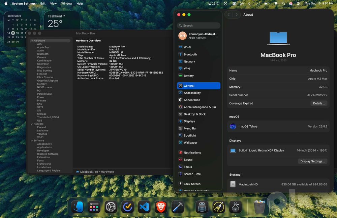The image size is (337, 218).
Task: Launch Visual Studio Code from the Dock
Action: pyautogui.click(x=144, y=207)
